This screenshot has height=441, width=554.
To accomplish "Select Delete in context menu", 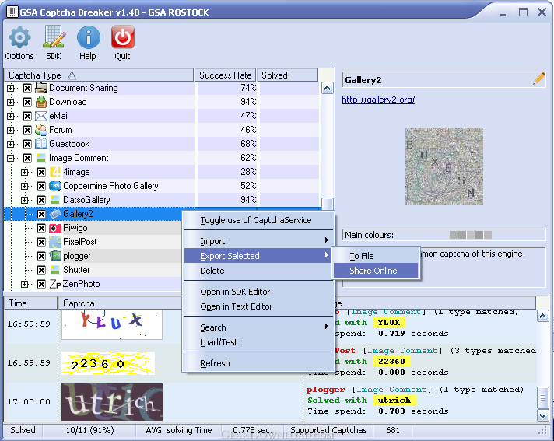I will tap(258, 271).
